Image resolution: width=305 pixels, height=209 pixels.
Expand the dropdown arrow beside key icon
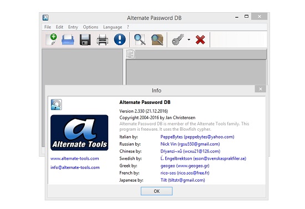coord(189,39)
